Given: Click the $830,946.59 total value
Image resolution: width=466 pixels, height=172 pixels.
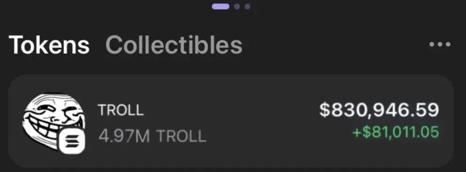Looking at the screenshot, I should pos(379,109).
